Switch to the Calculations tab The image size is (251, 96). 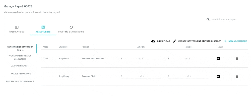[17, 29]
